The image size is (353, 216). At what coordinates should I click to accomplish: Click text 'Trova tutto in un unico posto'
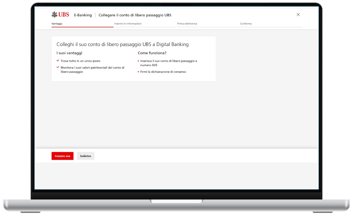point(81,61)
